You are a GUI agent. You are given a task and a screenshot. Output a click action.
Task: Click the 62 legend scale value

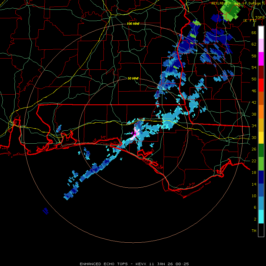point(254,44)
